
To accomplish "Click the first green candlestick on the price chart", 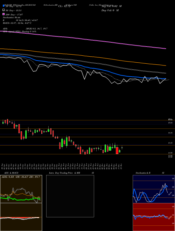I will 3,122.
